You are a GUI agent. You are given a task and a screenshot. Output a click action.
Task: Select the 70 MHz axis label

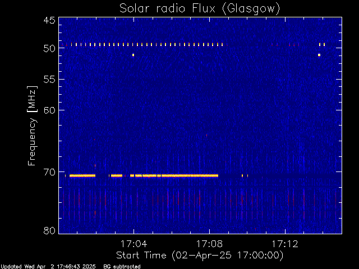(49, 172)
